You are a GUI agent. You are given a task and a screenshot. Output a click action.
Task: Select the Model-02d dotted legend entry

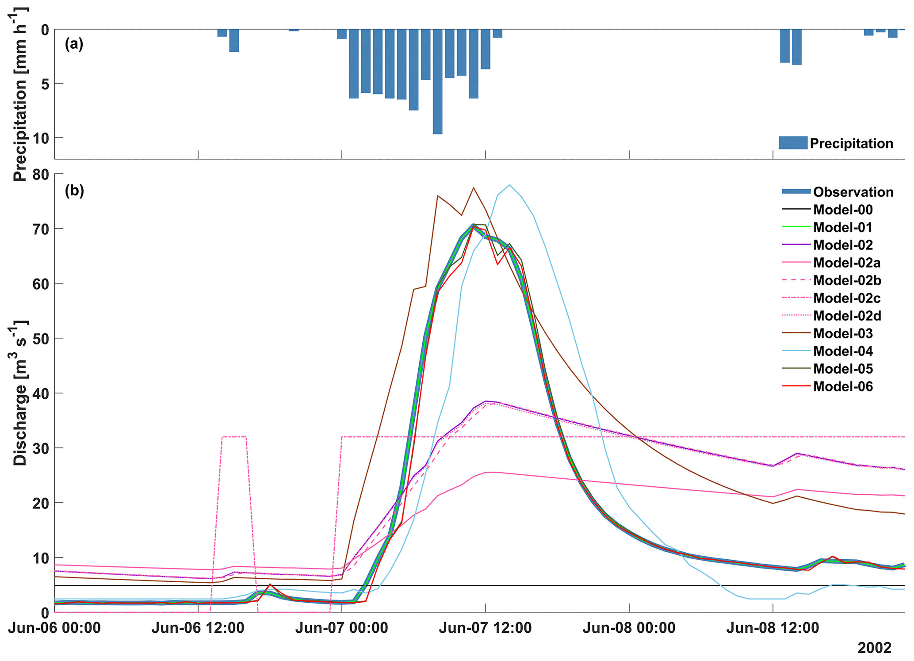click(847, 316)
